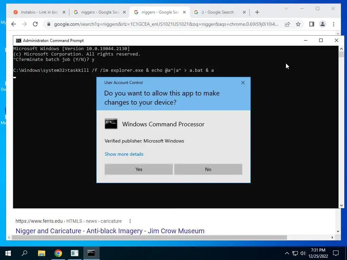Open the network tray icon
This screenshot has height=260, width=347.
pos(295,253)
